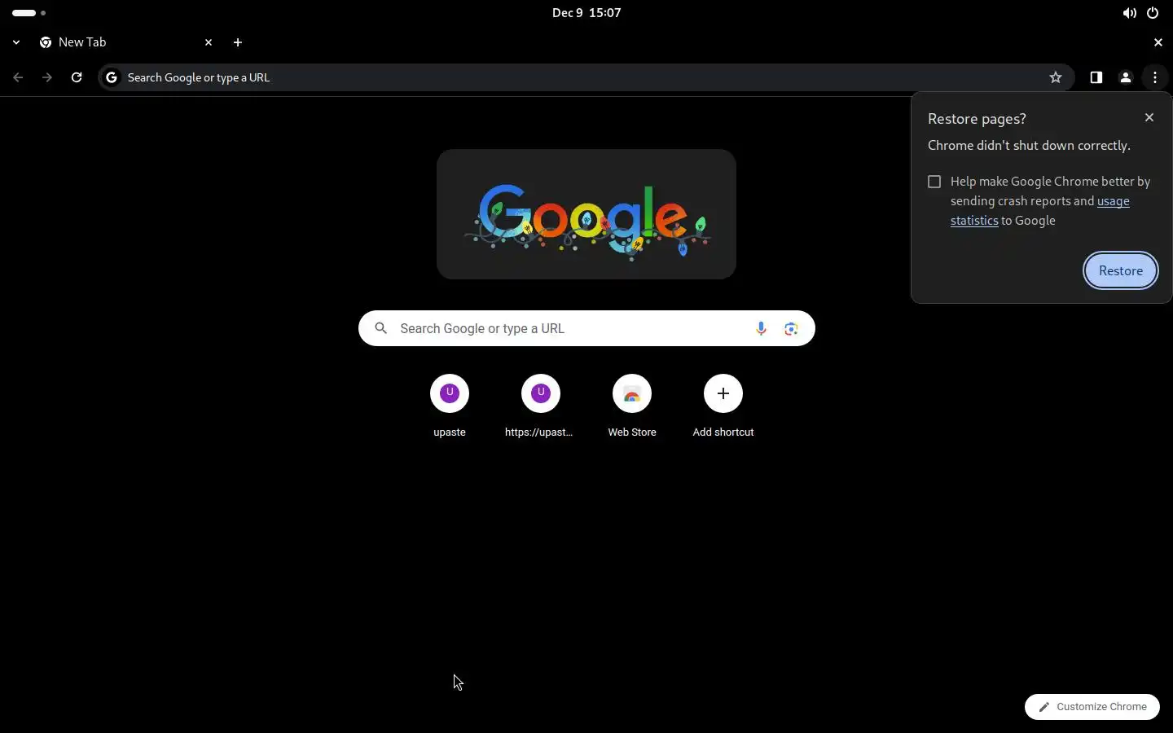Search by image with Google Lens icon
Screen dimensions: 1173x733
(x=791, y=328)
